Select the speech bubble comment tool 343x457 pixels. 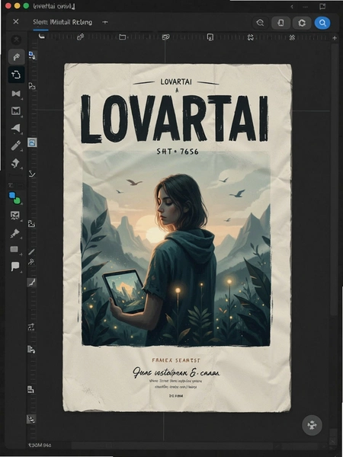pyautogui.click(x=15, y=266)
